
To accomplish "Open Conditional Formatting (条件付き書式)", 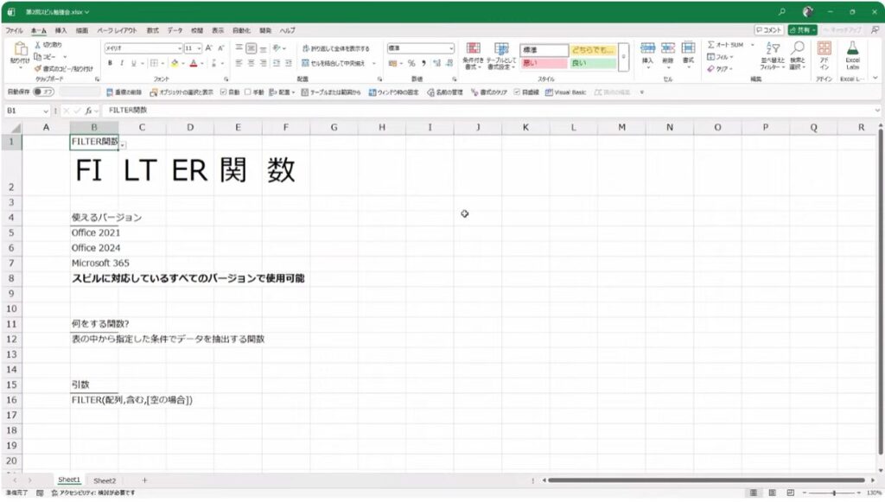I will (473, 54).
